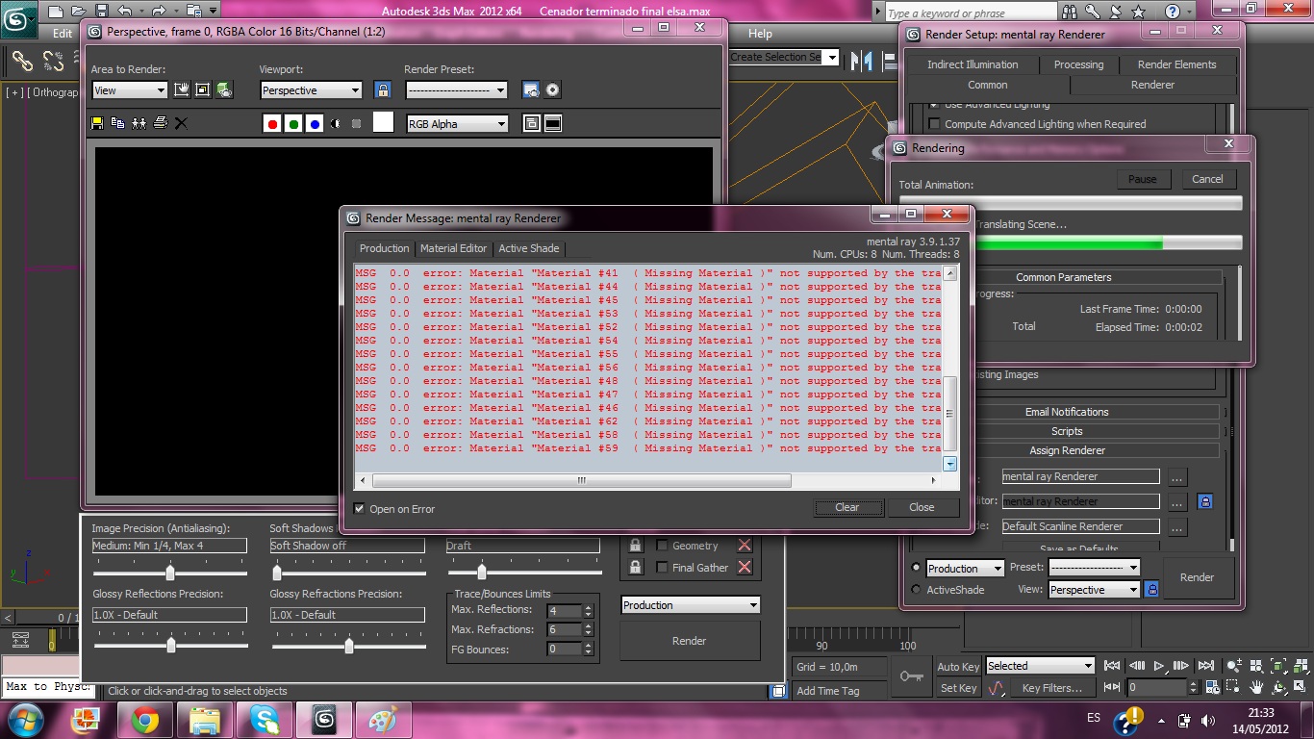1314x739 pixels.
Task: Click Save Image icon in rendered frame window
Action: pos(97,123)
